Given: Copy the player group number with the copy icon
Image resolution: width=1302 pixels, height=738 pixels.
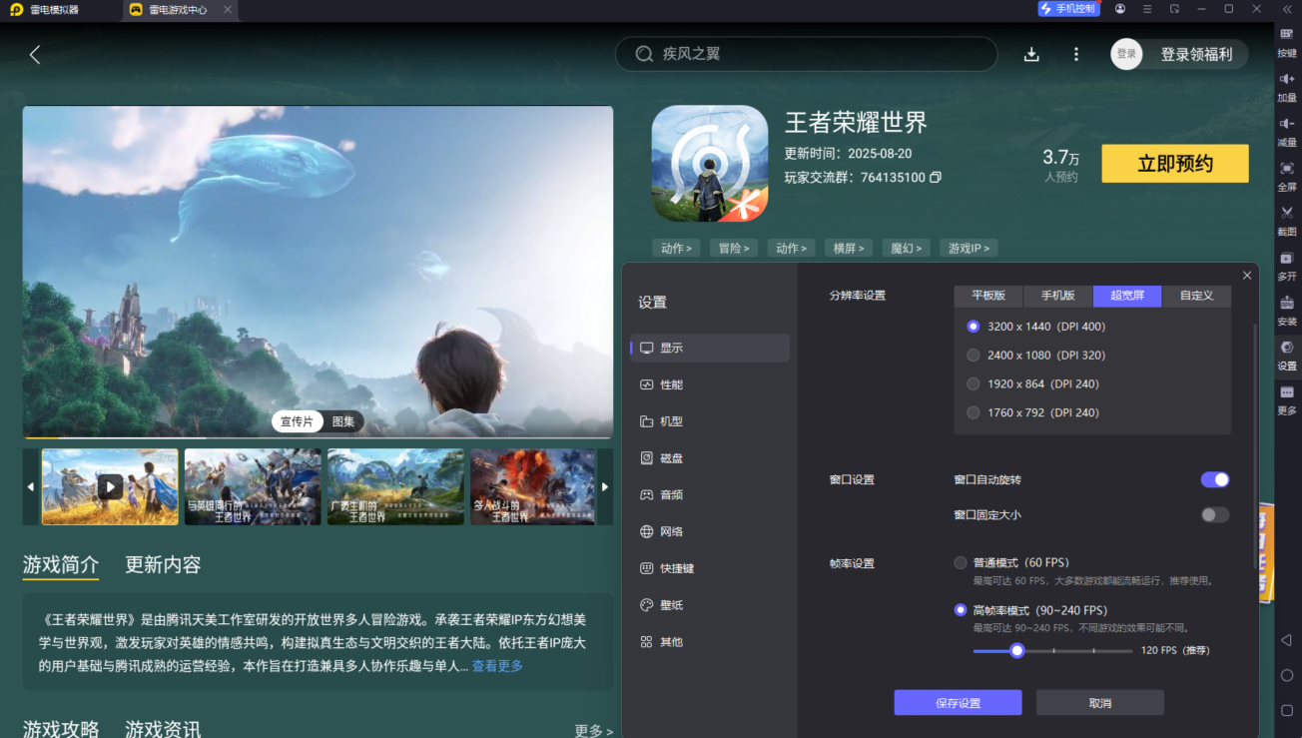Looking at the screenshot, I should point(936,177).
